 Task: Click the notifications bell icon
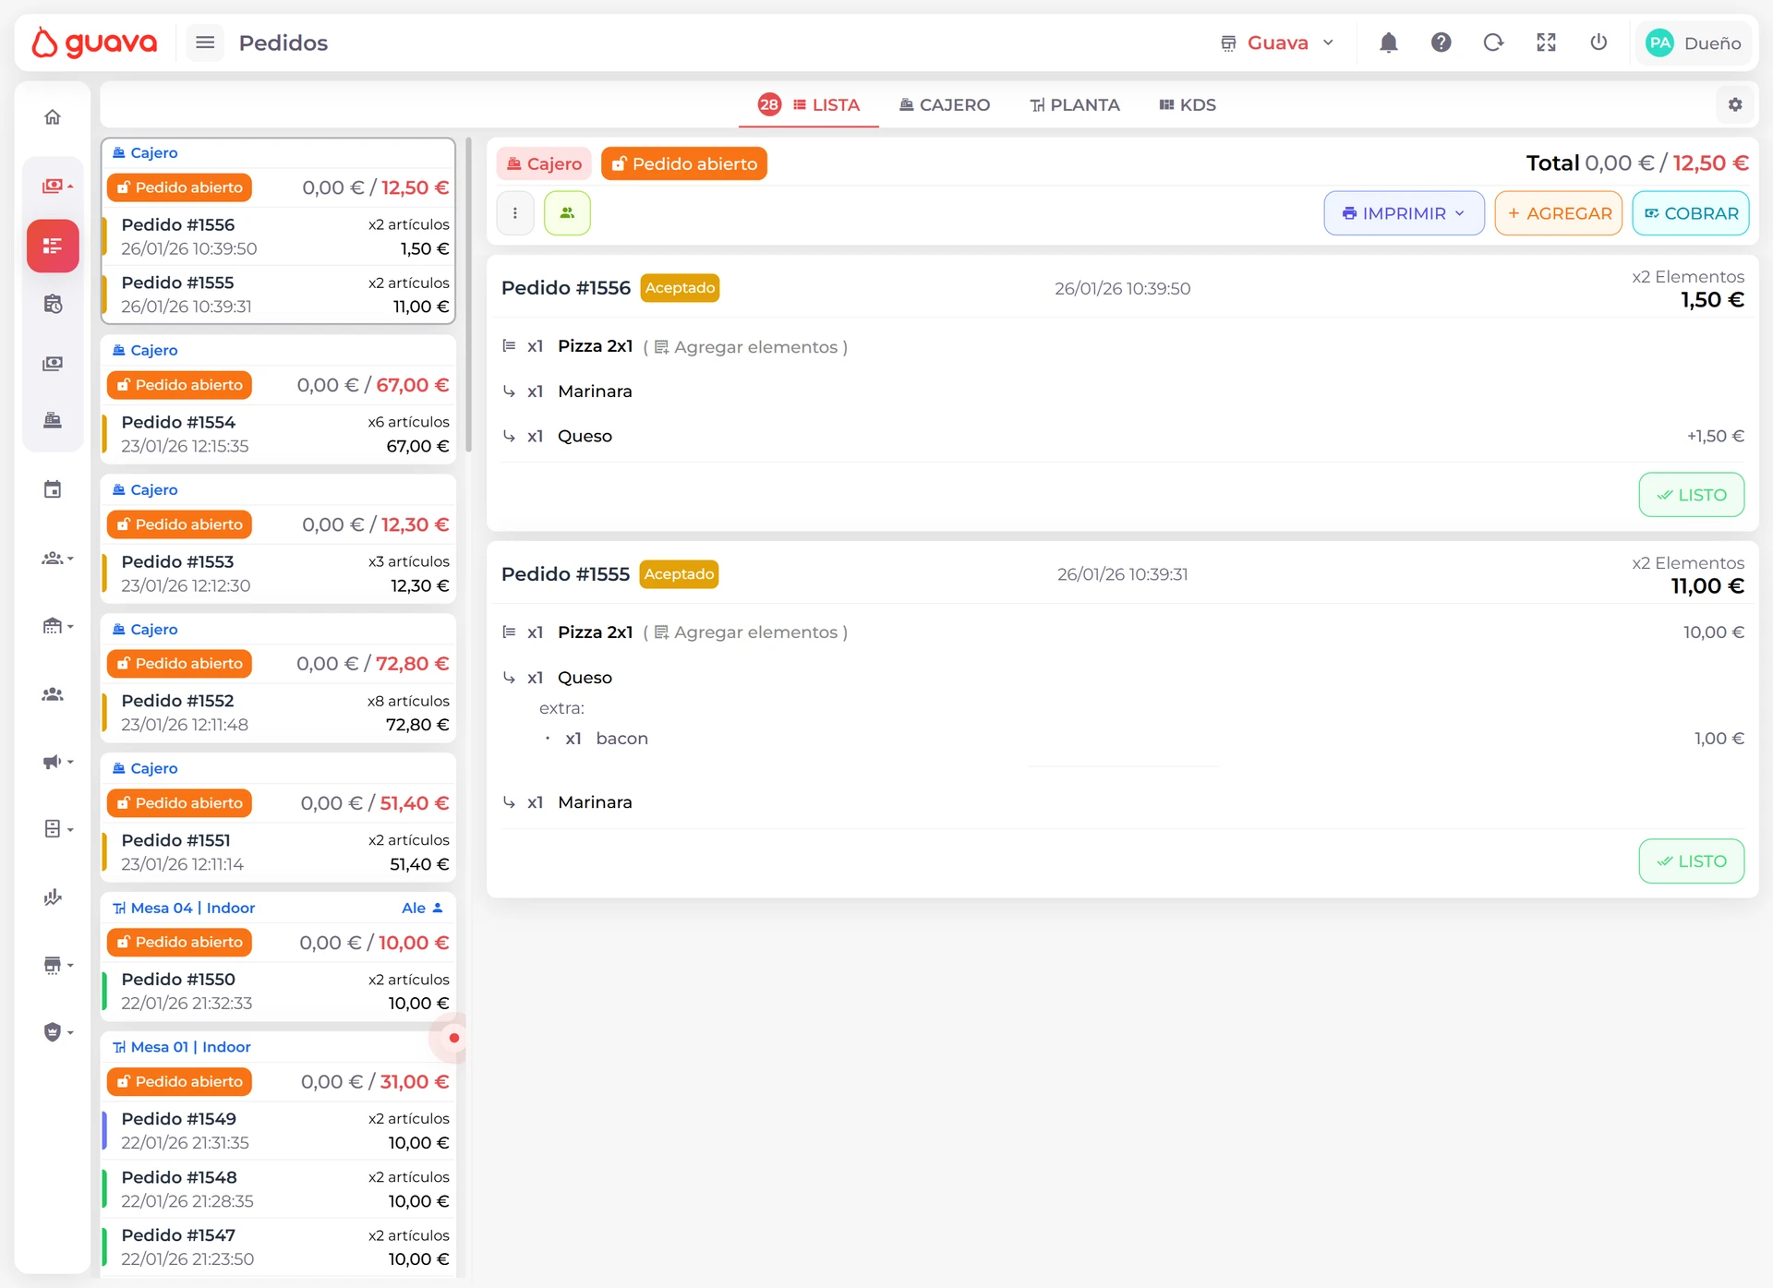coord(1388,42)
